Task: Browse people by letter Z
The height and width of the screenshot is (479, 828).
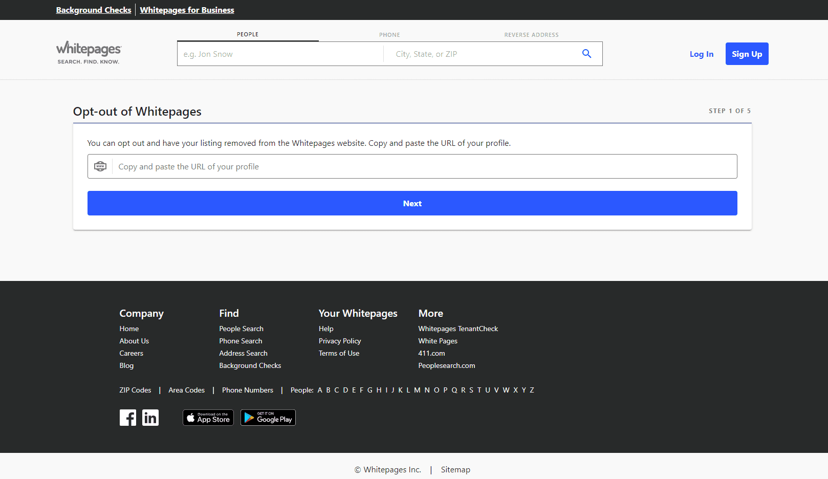Action: click(x=532, y=390)
